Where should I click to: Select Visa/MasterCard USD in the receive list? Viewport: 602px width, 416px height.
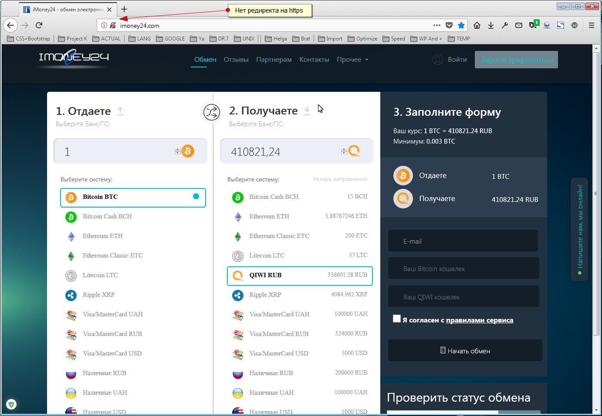pos(300,354)
